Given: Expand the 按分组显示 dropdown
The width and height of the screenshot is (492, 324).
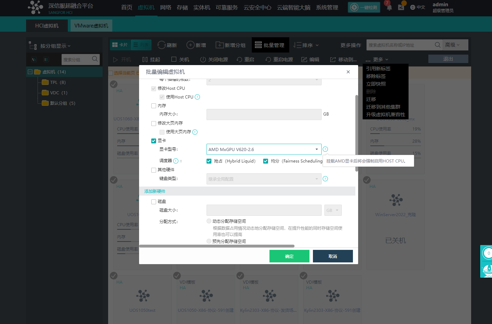Looking at the screenshot, I should pos(55,46).
